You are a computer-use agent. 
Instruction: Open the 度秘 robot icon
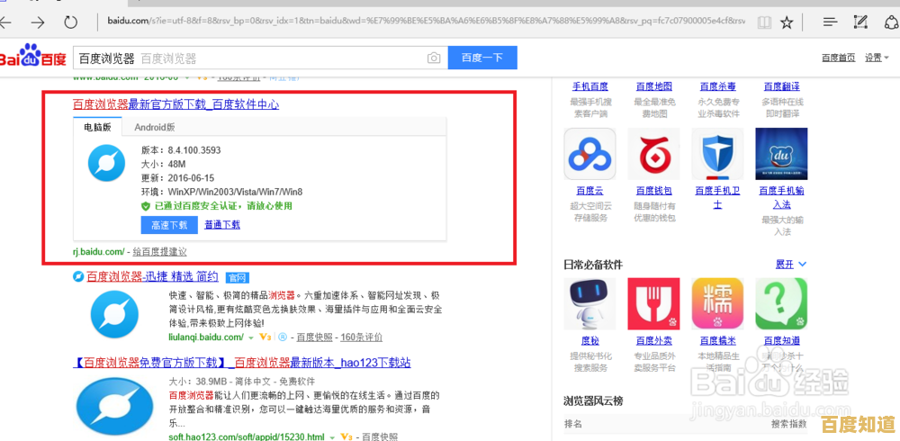click(x=589, y=303)
